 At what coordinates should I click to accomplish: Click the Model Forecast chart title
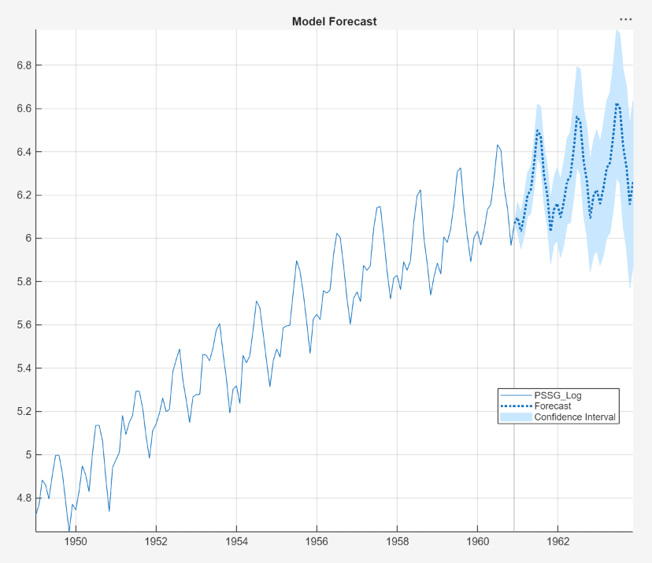334,21
